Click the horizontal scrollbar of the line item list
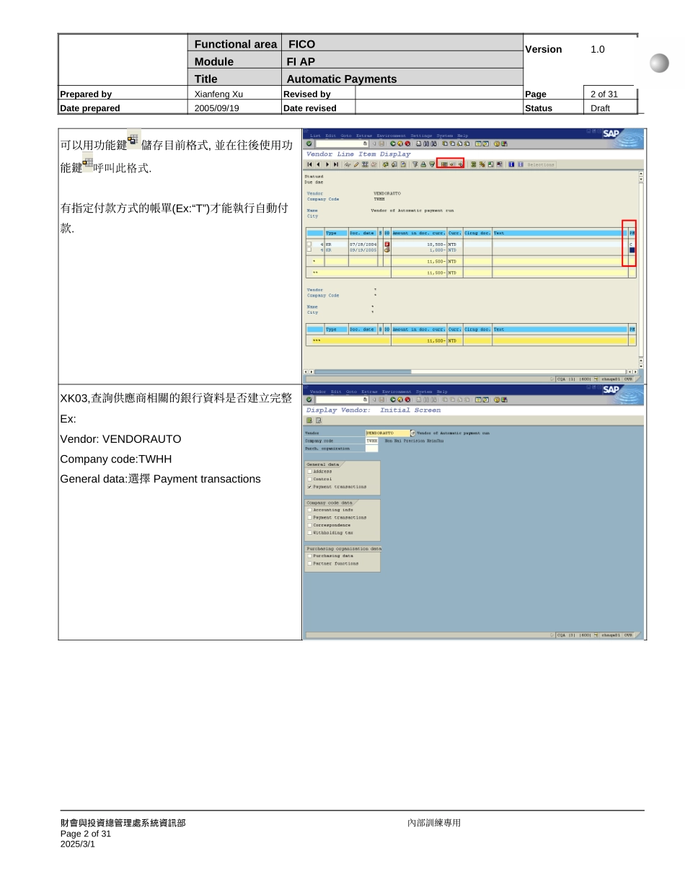The image size is (685, 887). pos(470,371)
